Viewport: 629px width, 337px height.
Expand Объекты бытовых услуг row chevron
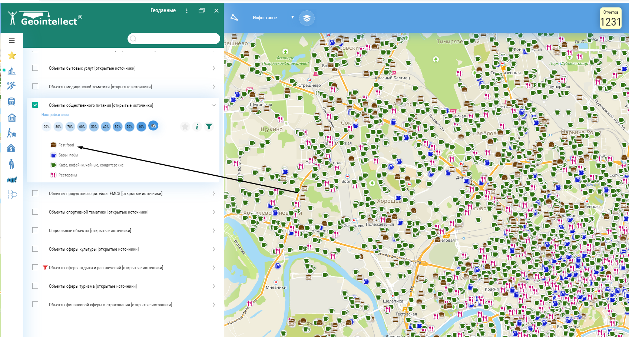point(214,68)
